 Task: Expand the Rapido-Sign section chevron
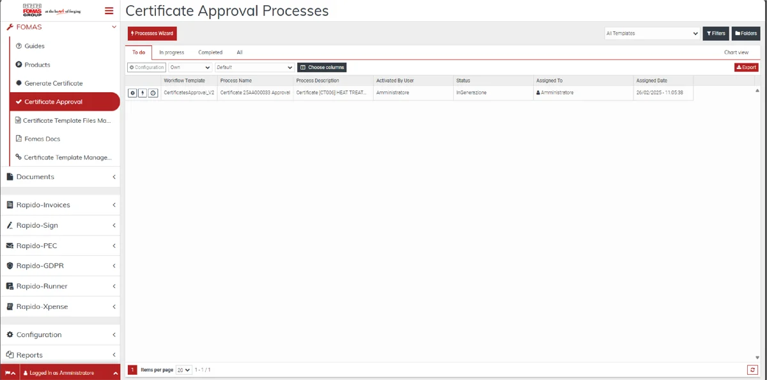114,226
